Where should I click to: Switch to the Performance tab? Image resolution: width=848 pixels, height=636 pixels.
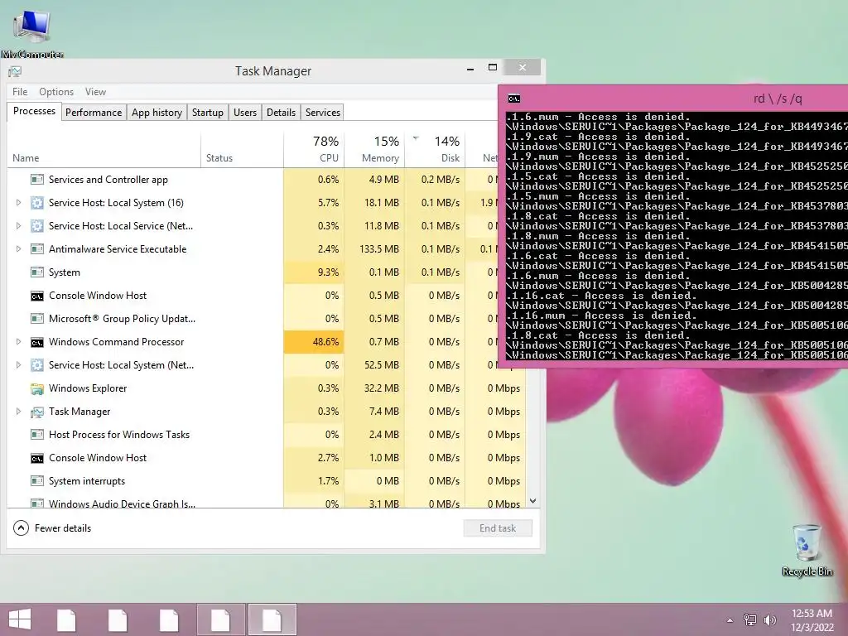point(94,113)
